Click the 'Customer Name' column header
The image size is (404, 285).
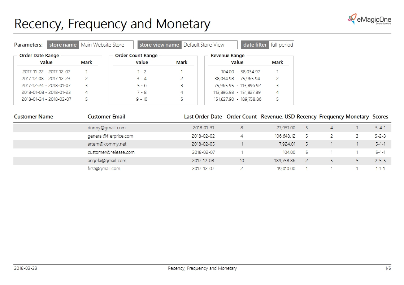(x=34, y=117)
